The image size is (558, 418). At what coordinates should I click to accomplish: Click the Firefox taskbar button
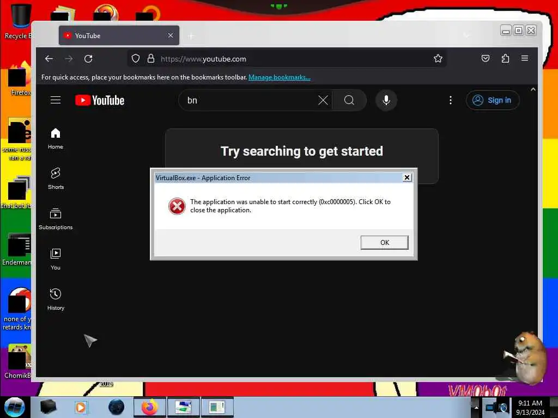149,407
